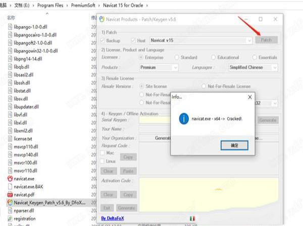Select libpangoft2-1.0-0.dll file
This screenshot has height=226, width=303.
(30, 43)
